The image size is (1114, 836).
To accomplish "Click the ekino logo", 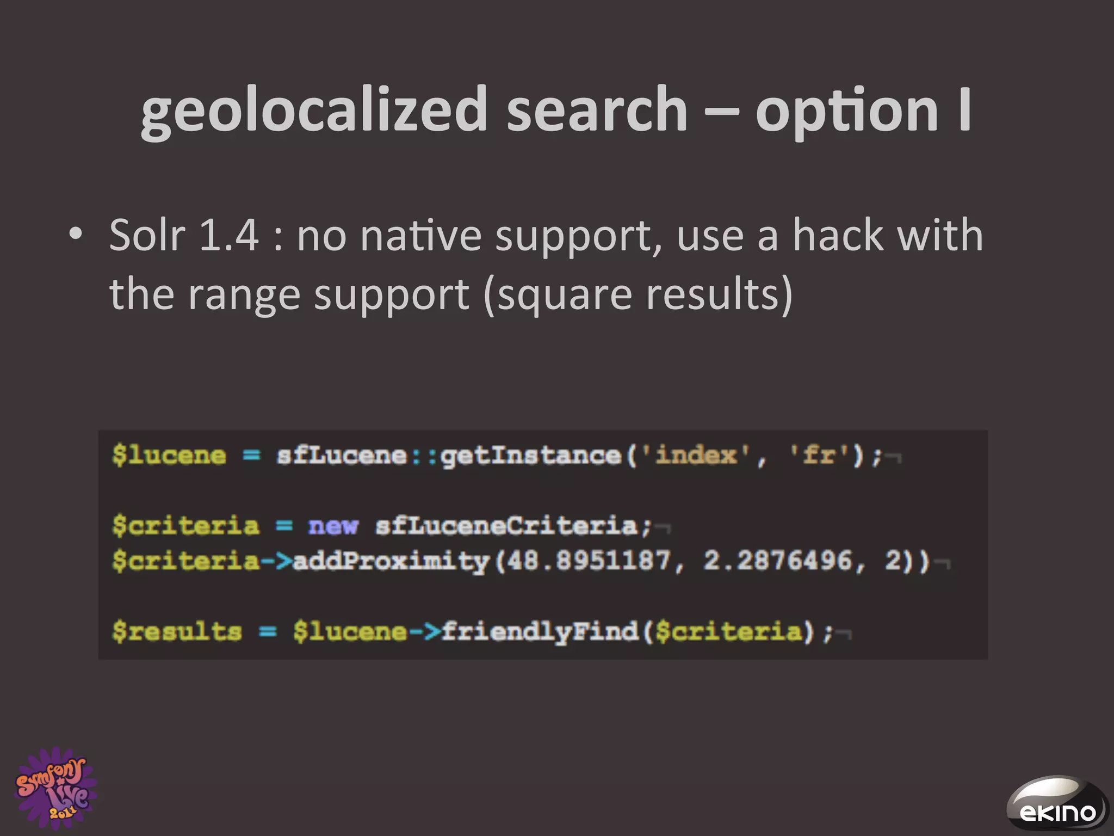I will pyautogui.click(x=1057, y=803).
